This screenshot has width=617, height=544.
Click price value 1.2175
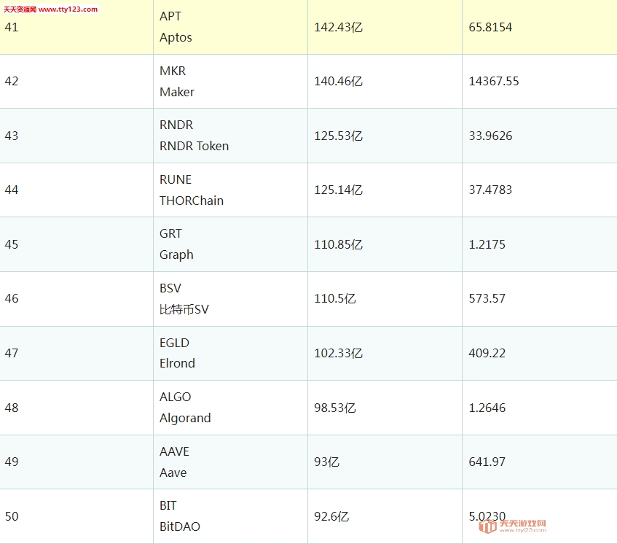coord(487,244)
